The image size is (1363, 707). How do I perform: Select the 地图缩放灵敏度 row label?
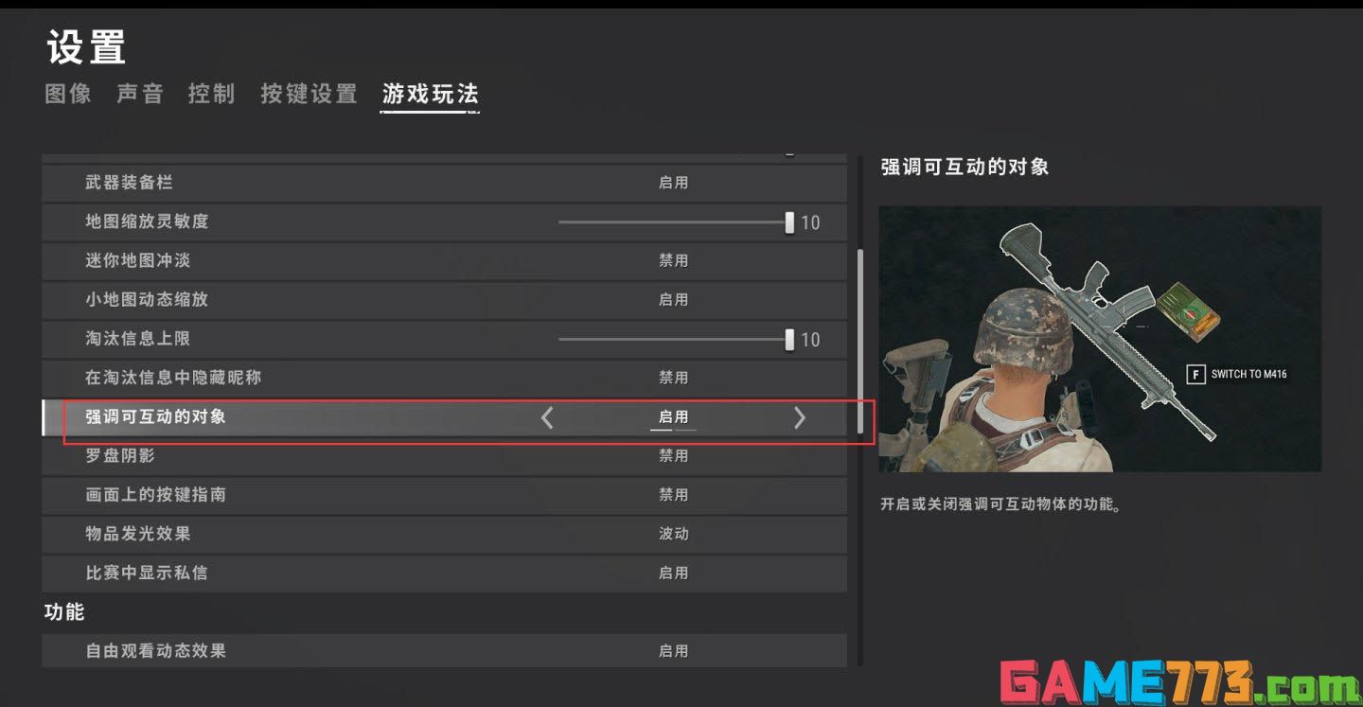pyautogui.click(x=147, y=221)
